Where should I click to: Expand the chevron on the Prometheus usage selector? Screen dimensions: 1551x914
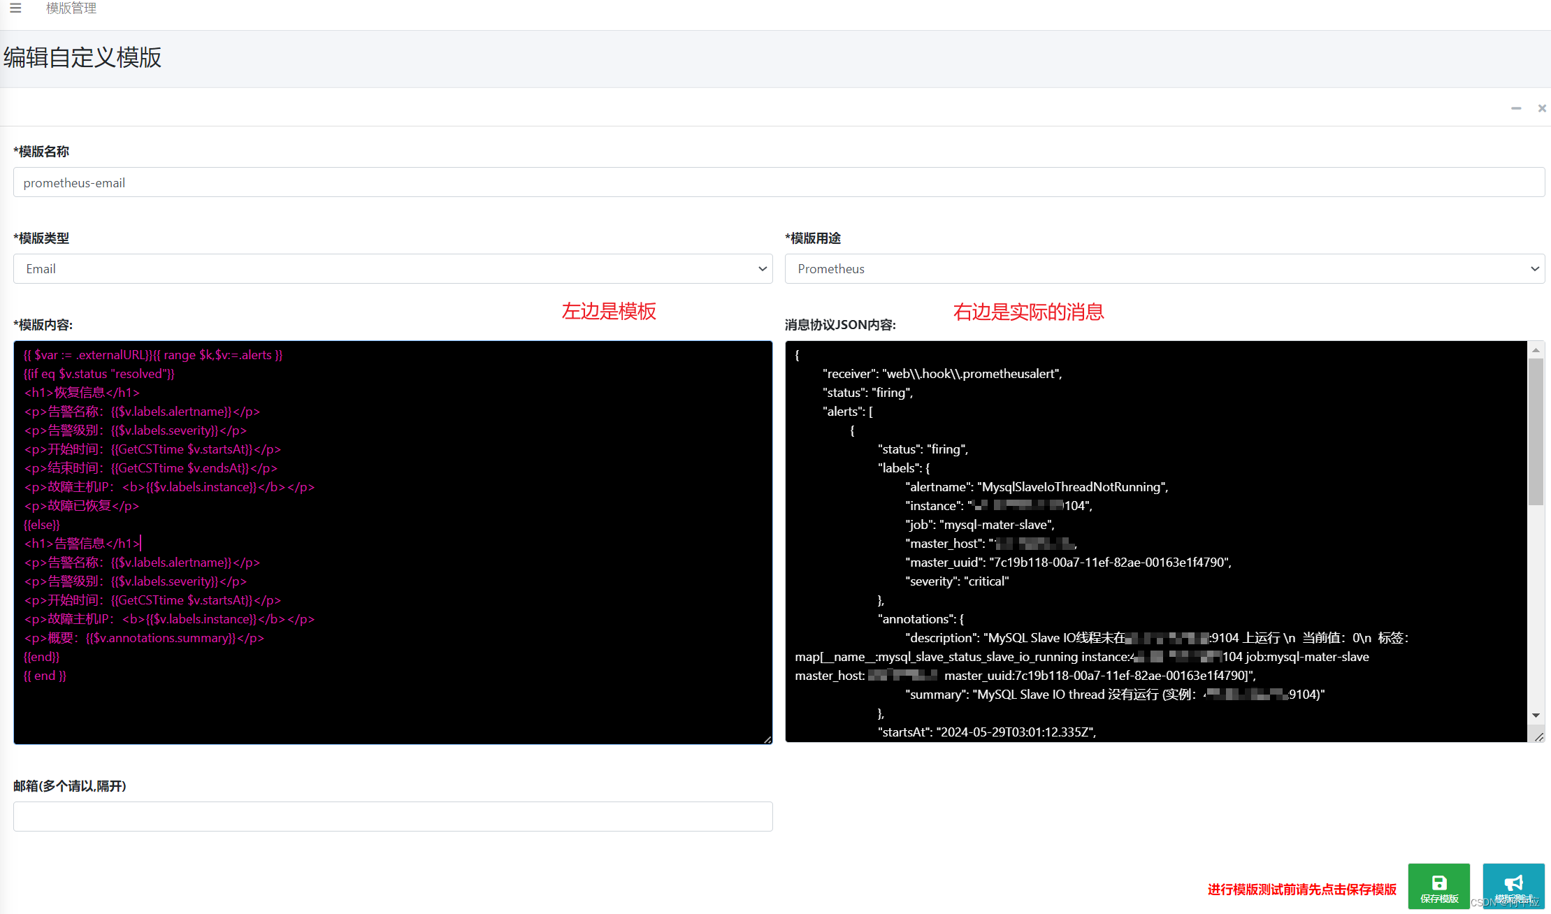click(1535, 268)
